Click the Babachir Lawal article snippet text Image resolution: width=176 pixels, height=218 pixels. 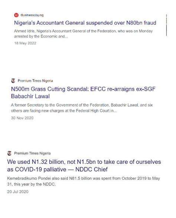pyautogui.click(x=82, y=108)
